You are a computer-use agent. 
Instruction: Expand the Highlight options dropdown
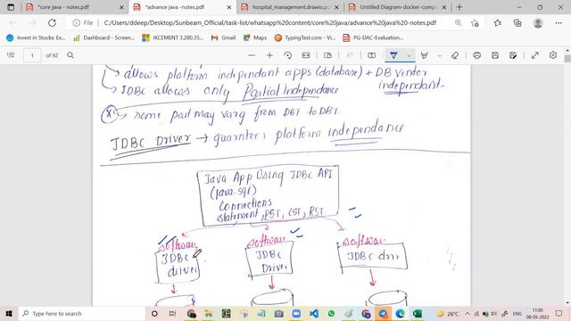[440, 55]
